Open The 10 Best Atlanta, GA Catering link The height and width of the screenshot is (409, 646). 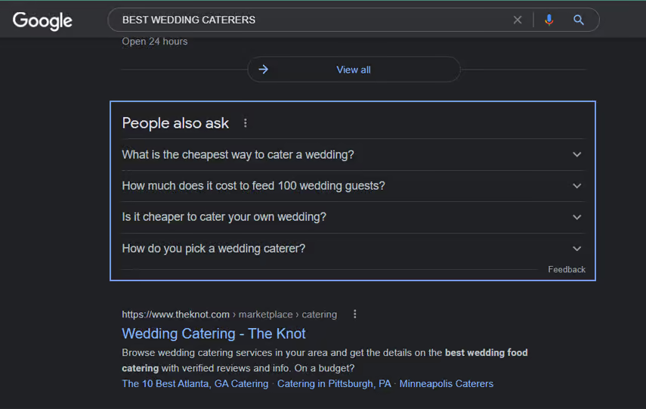click(x=195, y=384)
